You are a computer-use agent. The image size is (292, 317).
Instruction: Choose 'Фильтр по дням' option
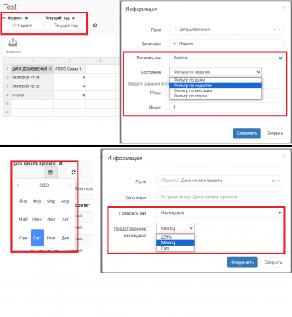[215, 80]
